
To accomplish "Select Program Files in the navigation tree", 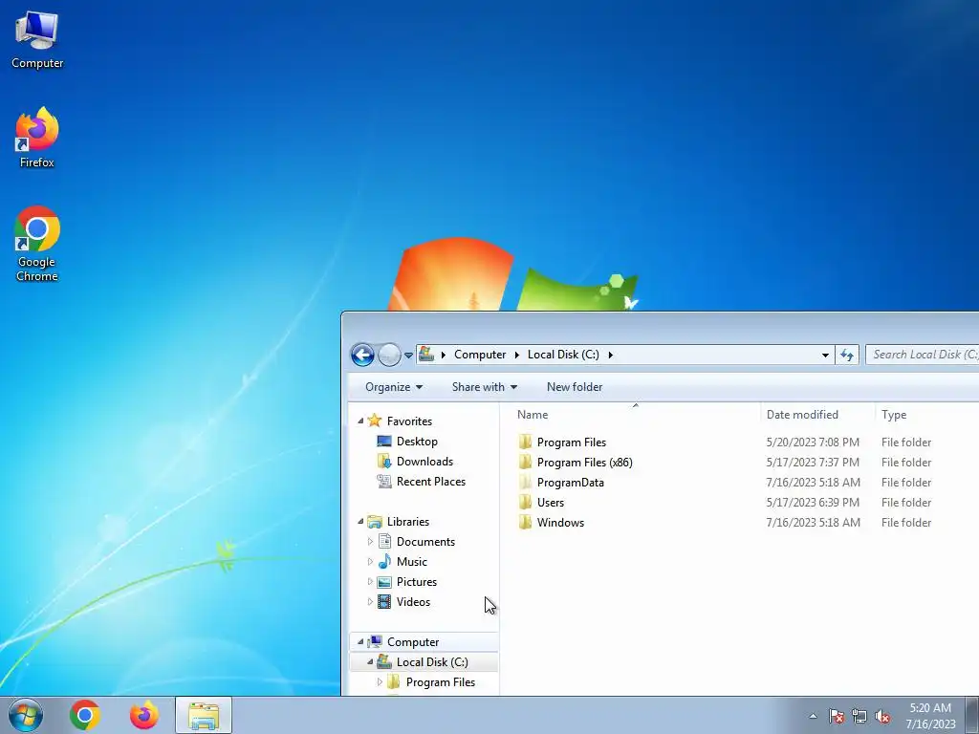I will 440,682.
